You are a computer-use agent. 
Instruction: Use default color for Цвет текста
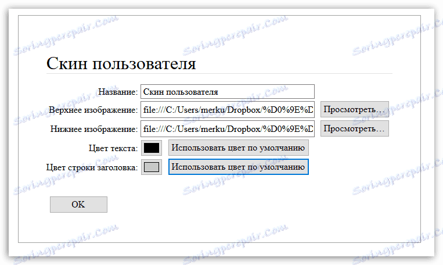point(239,148)
